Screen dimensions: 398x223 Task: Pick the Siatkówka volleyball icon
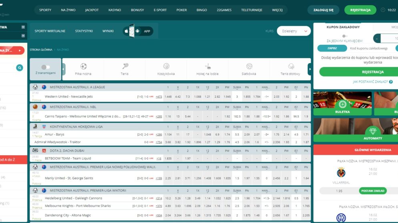point(249,66)
